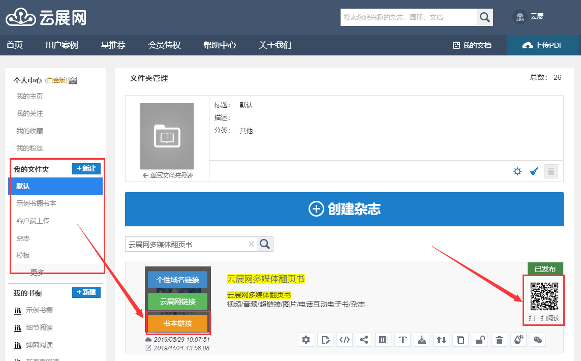Focus the top magazine search field
This screenshot has height=361, width=581.
coord(408,17)
